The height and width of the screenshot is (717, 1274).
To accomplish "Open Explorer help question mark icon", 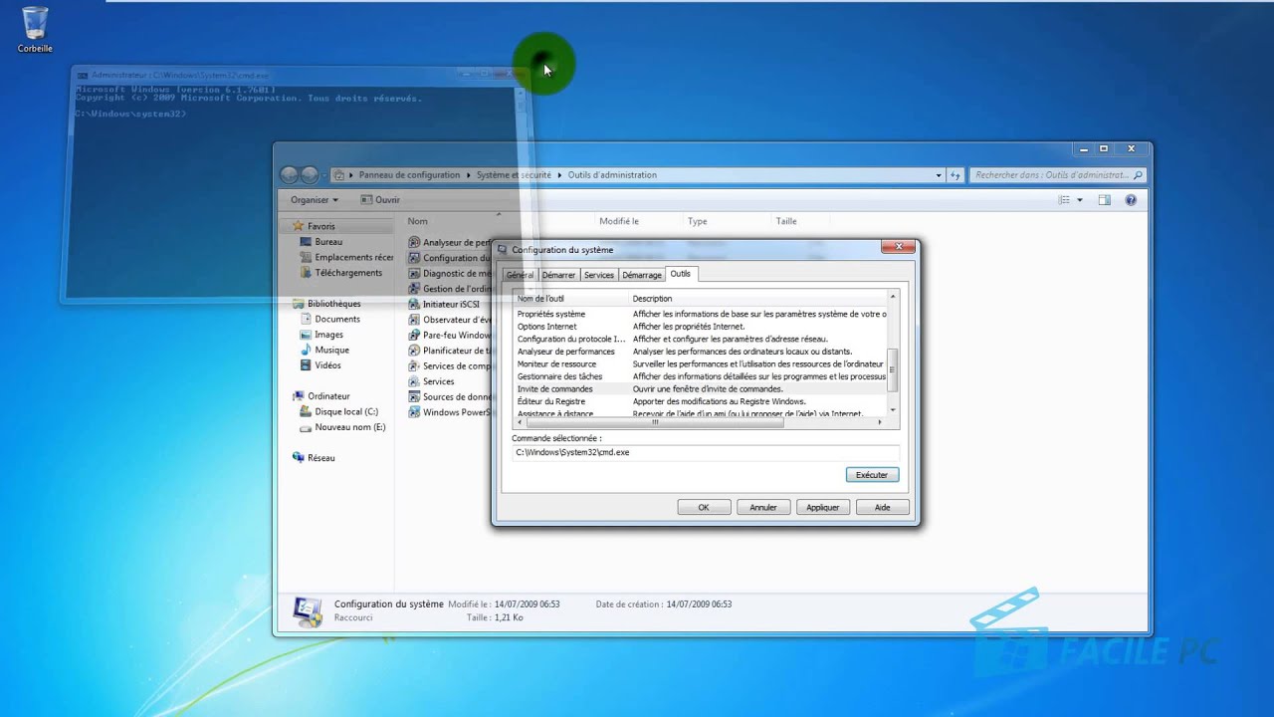I will pos(1131,200).
